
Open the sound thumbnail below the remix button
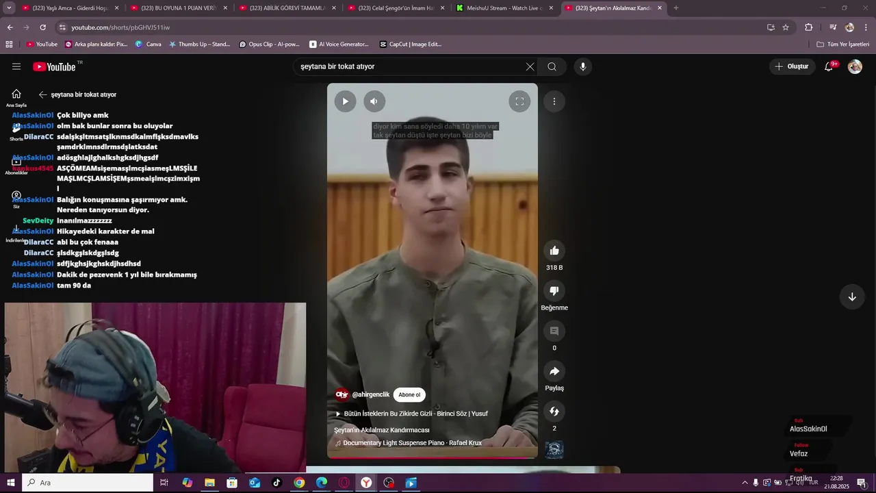554,450
